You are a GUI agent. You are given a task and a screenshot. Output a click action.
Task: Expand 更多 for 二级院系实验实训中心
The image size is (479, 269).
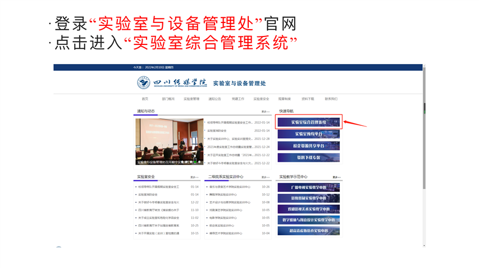pyautogui.click(x=266, y=177)
